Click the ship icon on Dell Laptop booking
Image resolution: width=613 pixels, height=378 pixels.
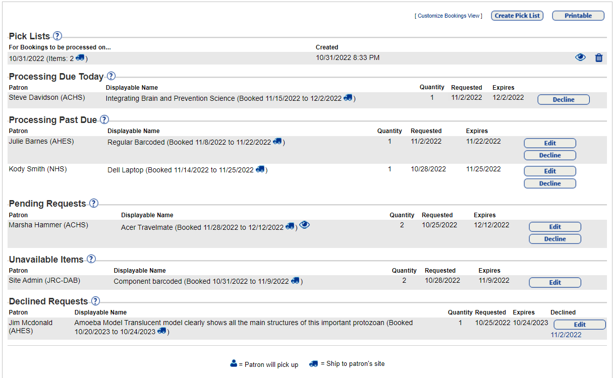pos(260,169)
